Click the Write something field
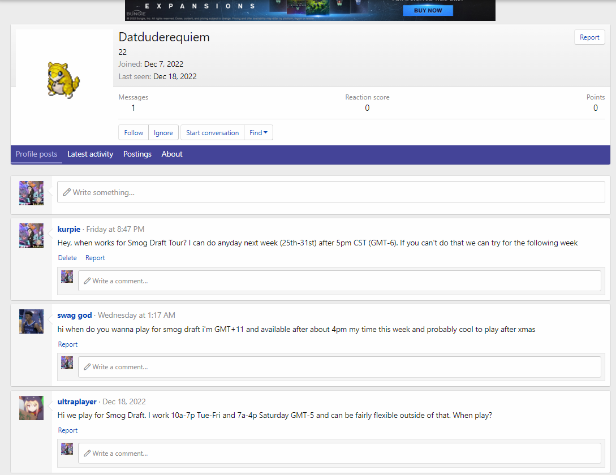616x475 pixels. click(331, 192)
